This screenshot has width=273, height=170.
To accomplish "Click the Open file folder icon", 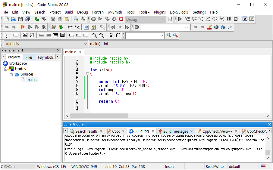I will click(x=14, y=19).
